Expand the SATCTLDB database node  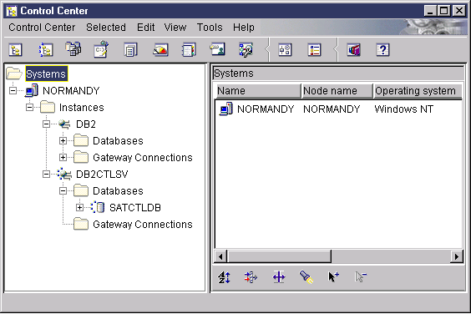pyautogui.click(x=79, y=207)
